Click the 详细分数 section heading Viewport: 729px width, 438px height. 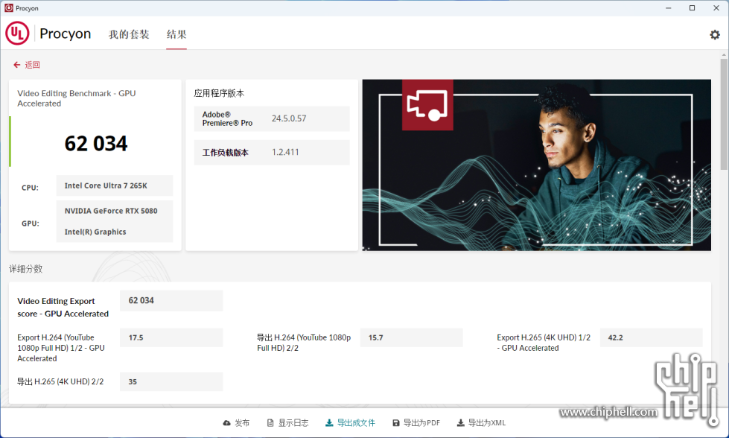click(25, 269)
